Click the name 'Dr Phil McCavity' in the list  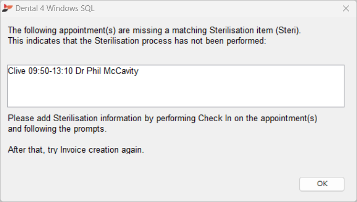click(107, 71)
